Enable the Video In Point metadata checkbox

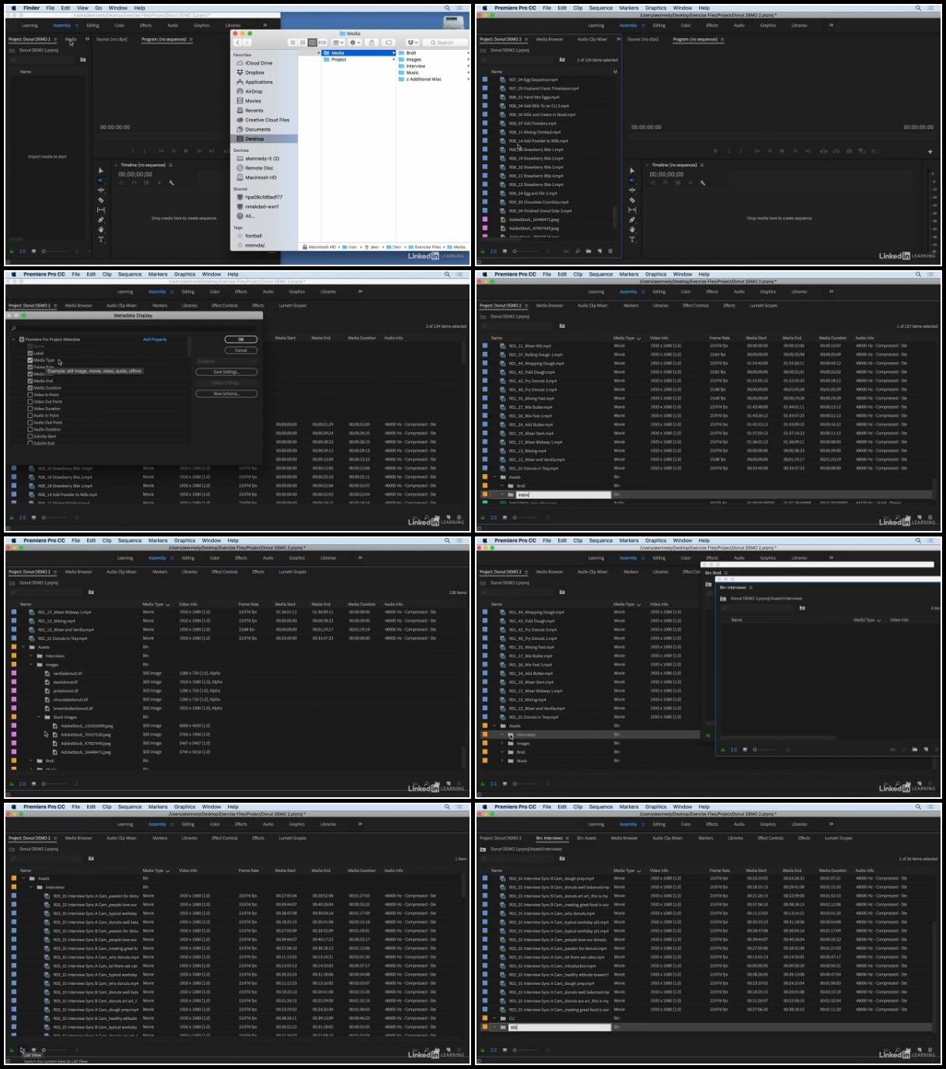point(30,395)
